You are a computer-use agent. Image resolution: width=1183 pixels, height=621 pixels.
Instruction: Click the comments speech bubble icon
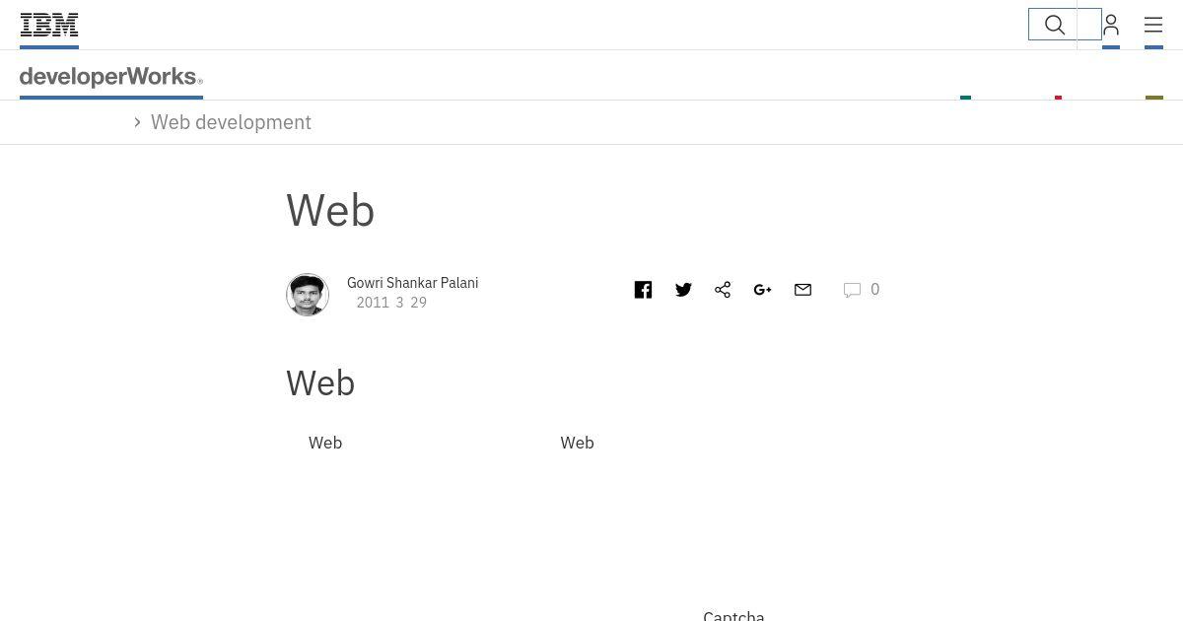coord(852,290)
